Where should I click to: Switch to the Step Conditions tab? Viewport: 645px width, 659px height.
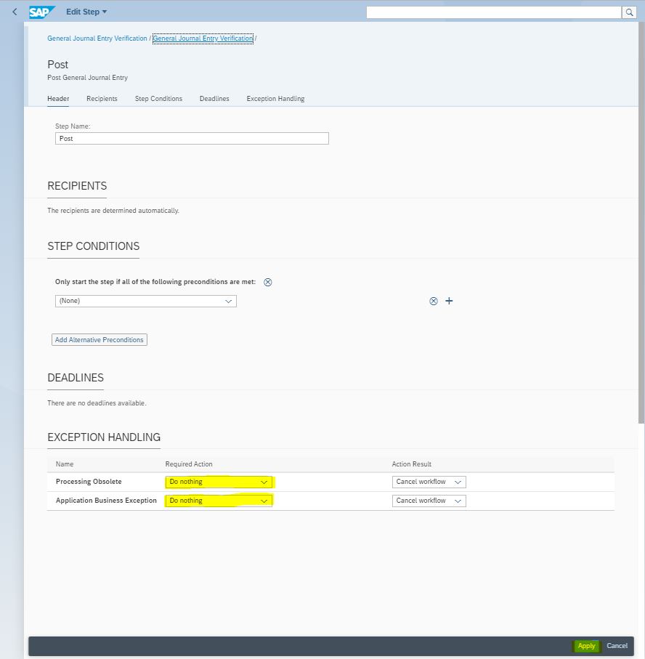(158, 99)
